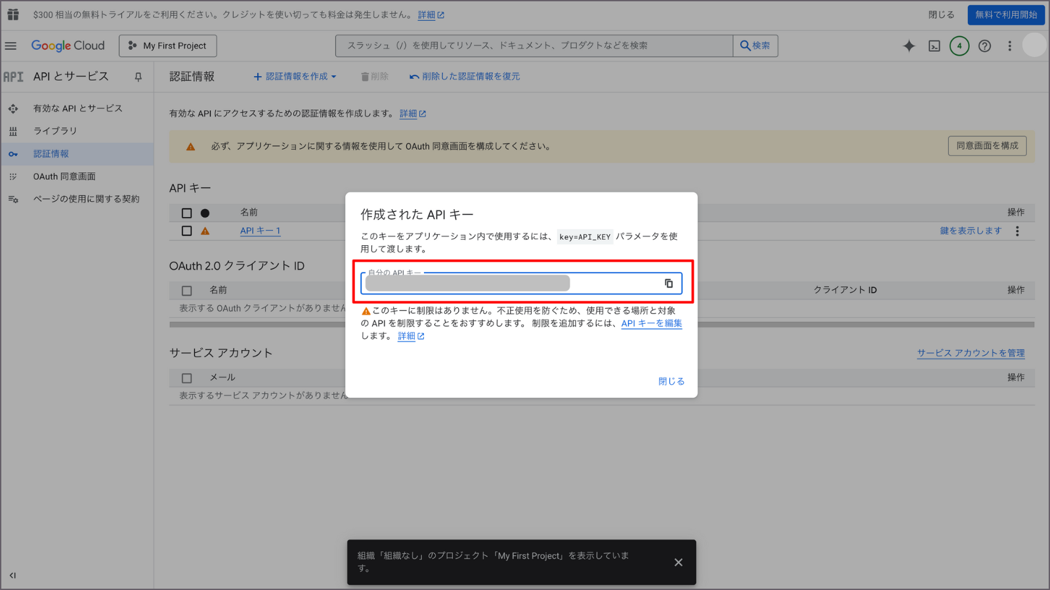Click the API とサービス header icon
Screen dimensions: 1050x590
(x=13, y=77)
